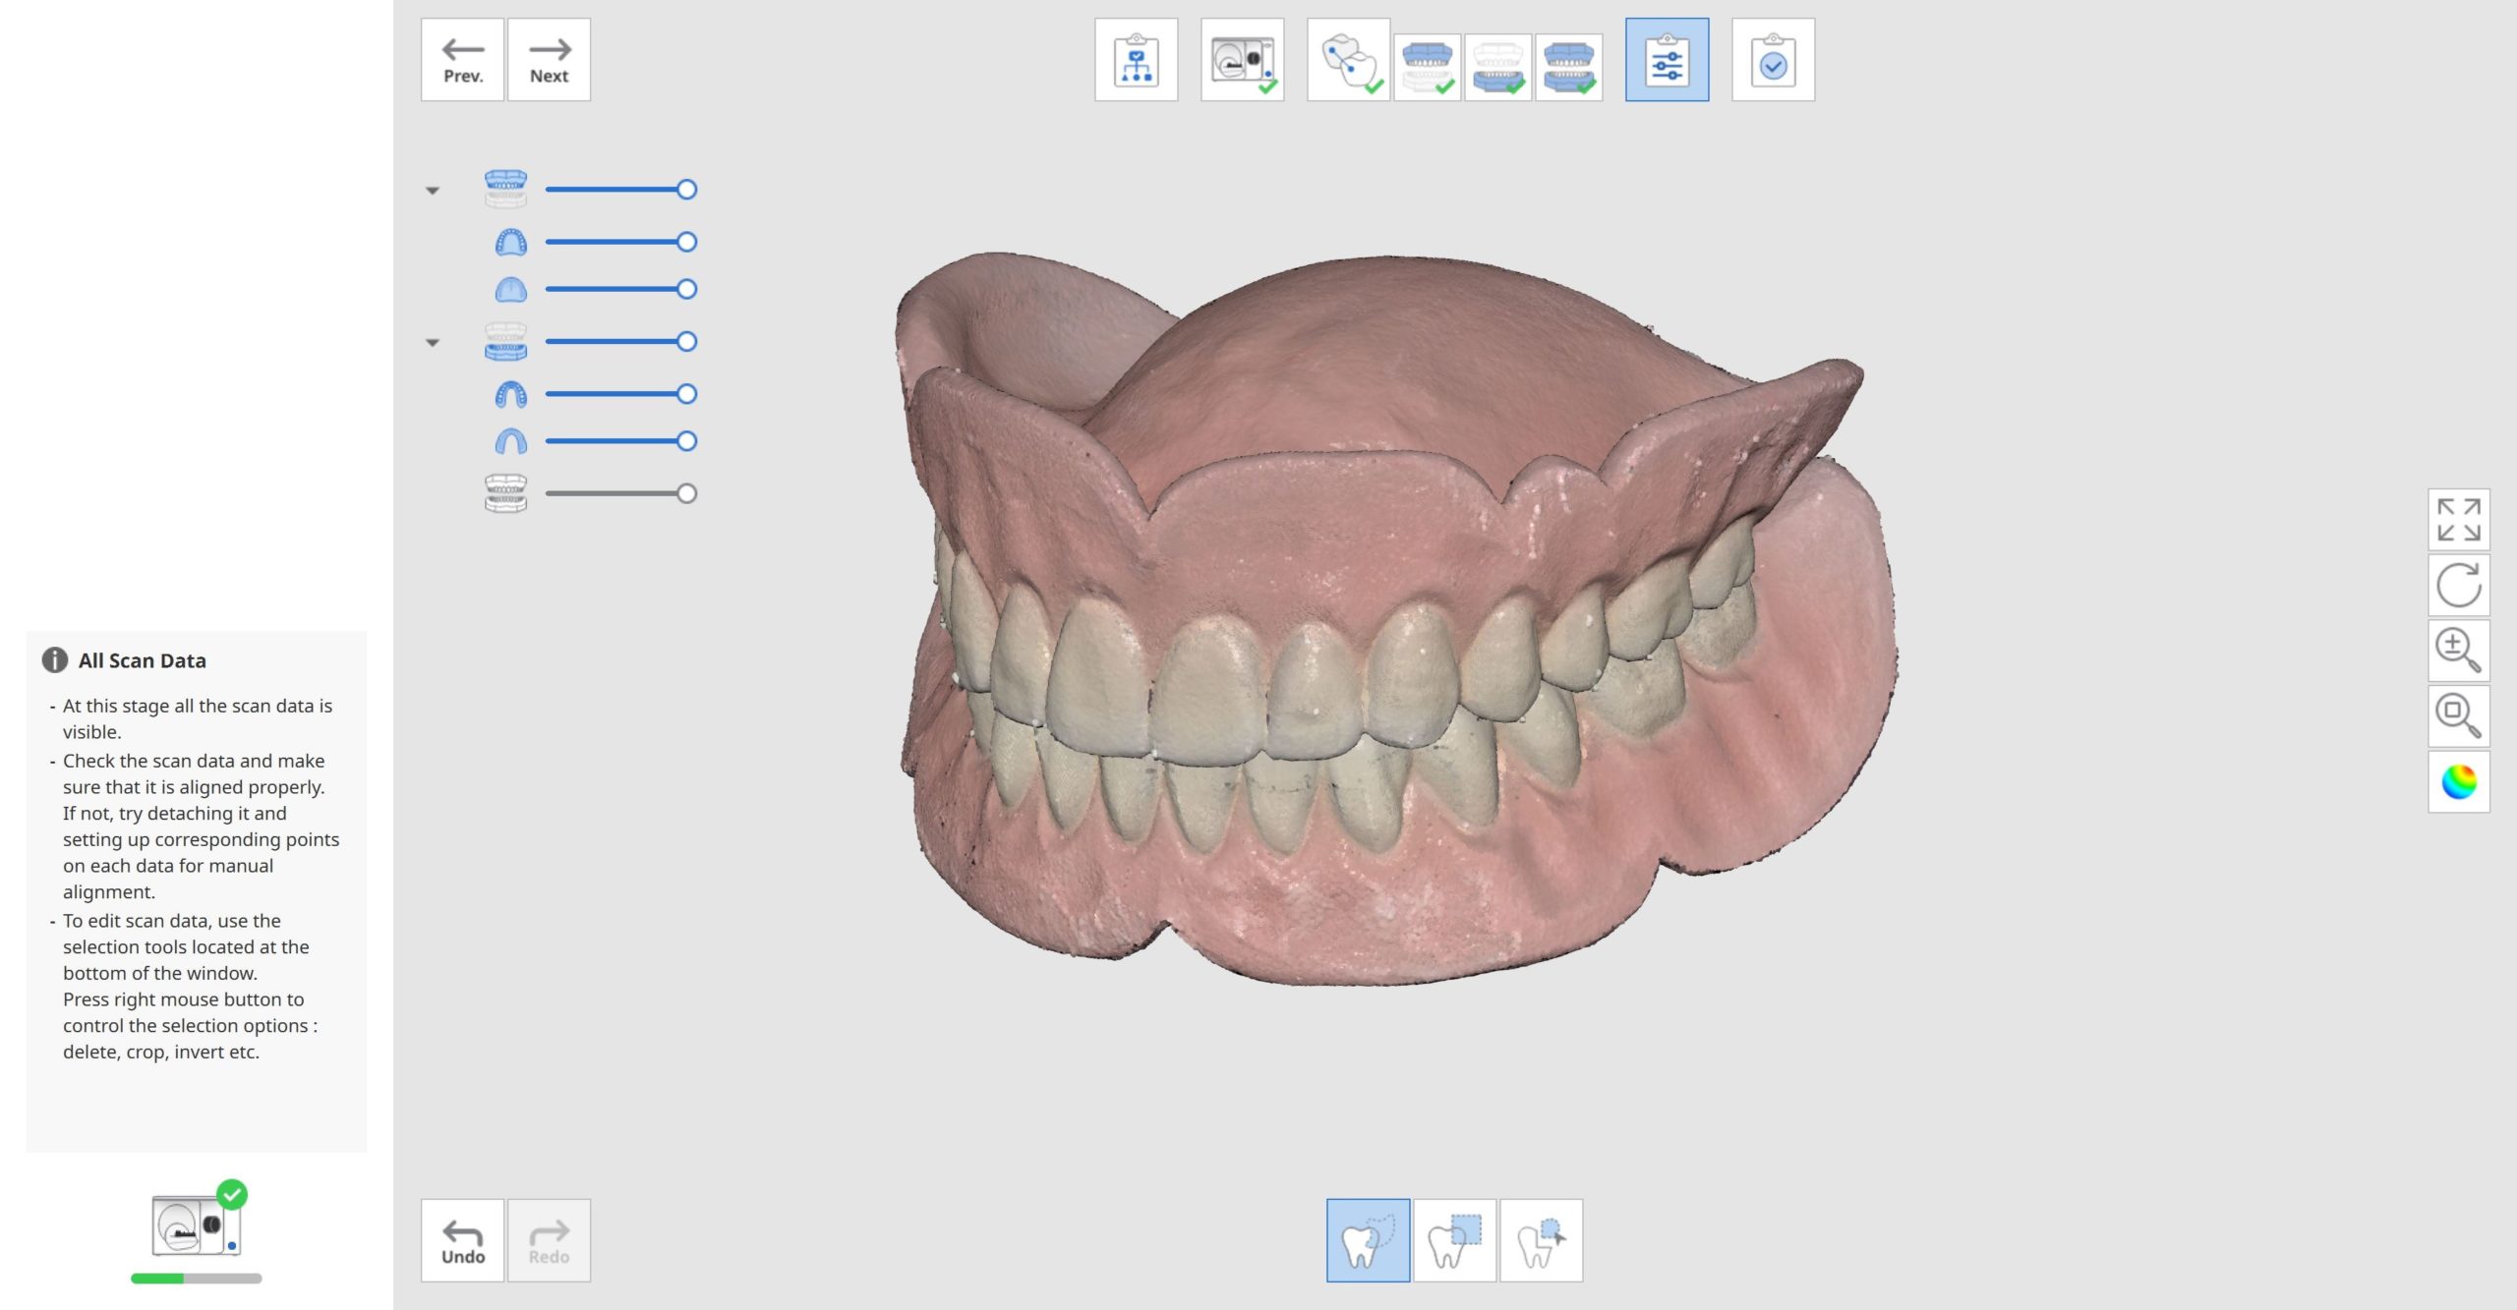Toggle lower jaw group visibility icon
Screen dimensions: 2517x1310
[505, 342]
